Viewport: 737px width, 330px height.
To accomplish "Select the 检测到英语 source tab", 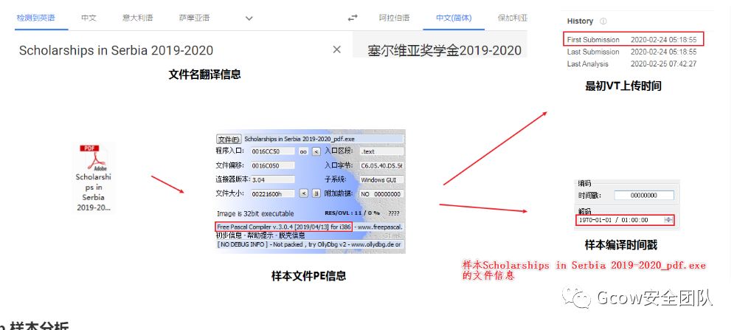I will tap(35, 18).
